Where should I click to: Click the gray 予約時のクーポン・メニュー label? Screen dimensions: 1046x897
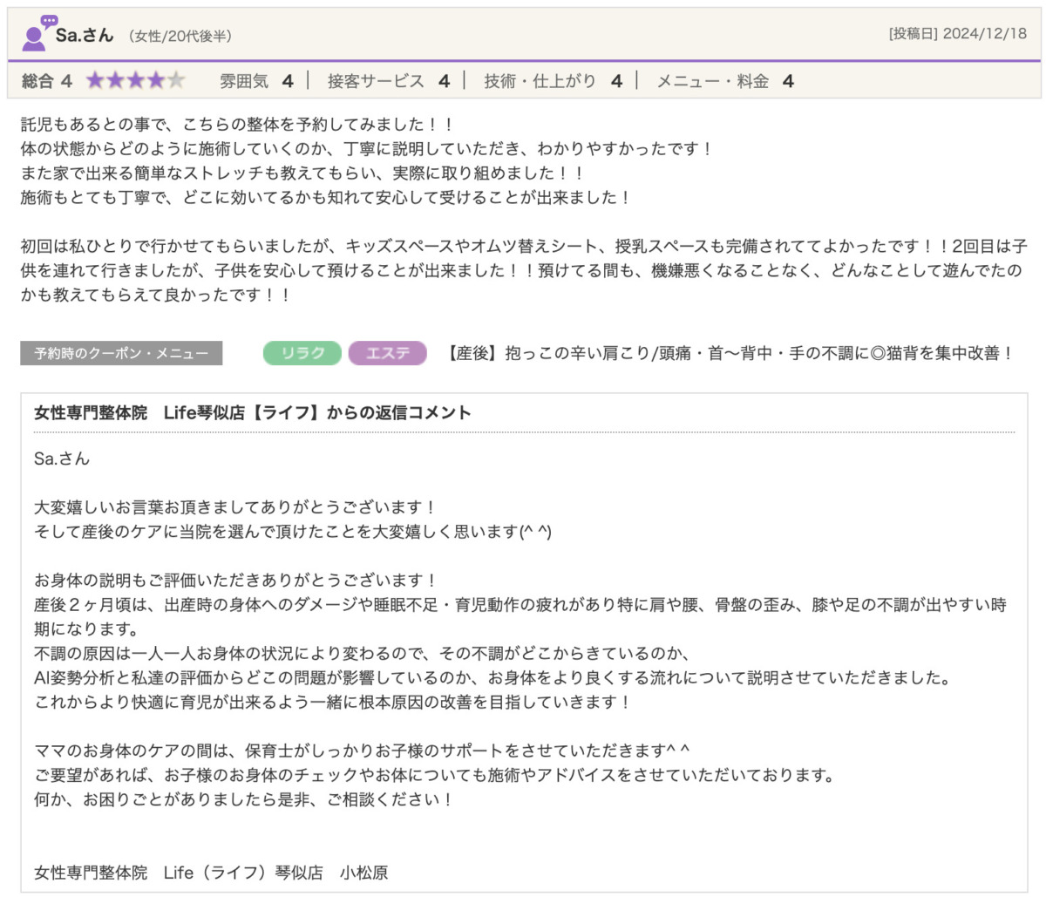121,353
